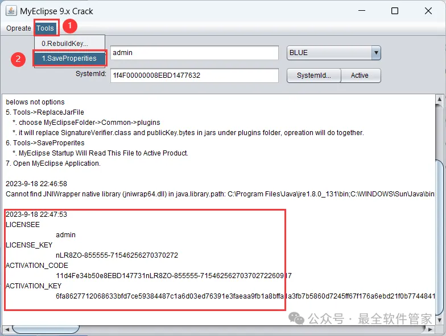Click into the admin username field
This screenshot has width=446, height=336.
click(195, 53)
